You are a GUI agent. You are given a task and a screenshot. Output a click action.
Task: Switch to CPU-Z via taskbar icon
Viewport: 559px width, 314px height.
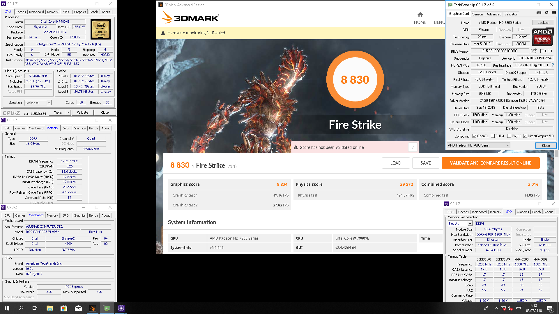(121, 308)
